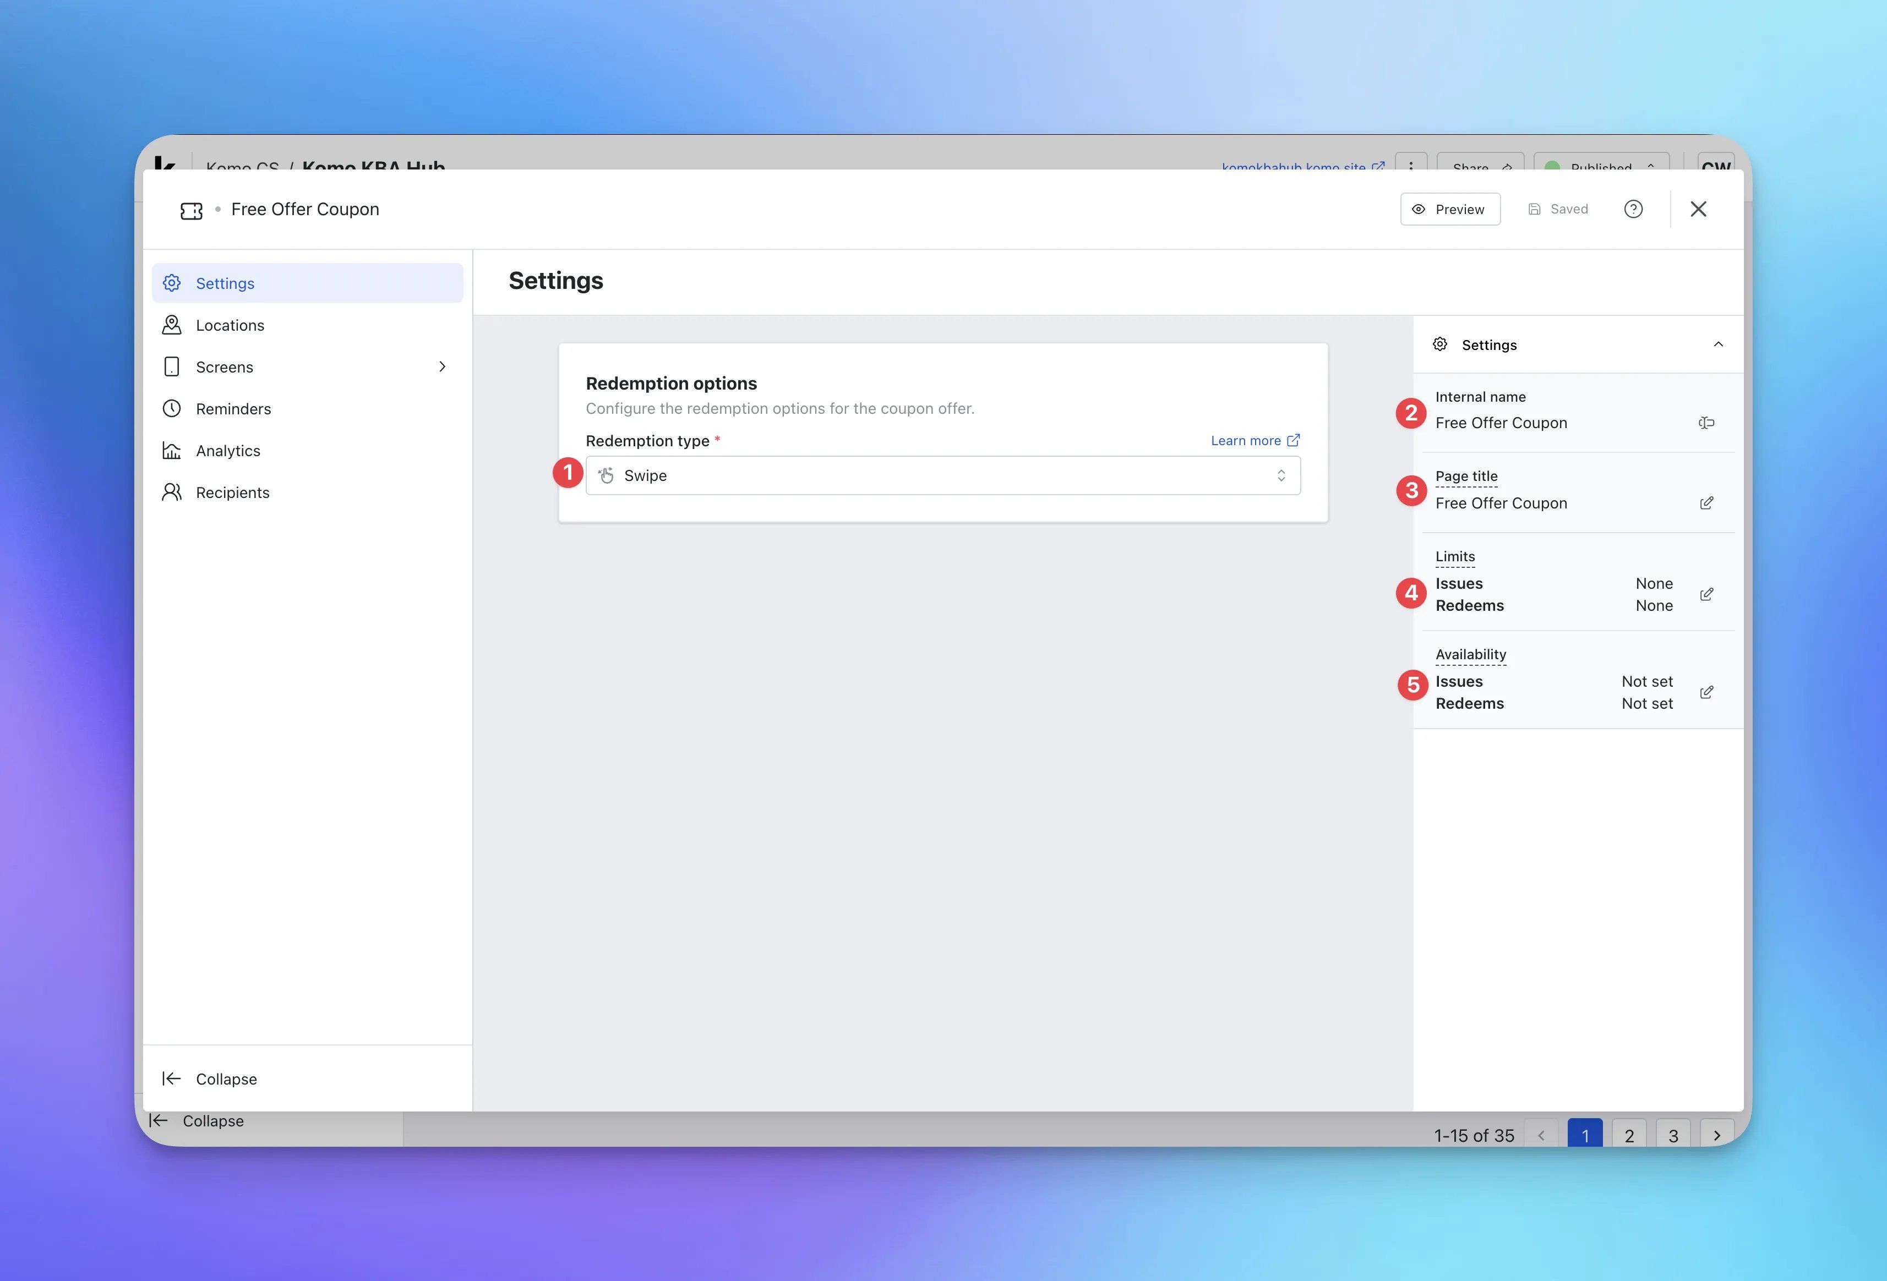The width and height of the screenshot is (1887, 1281).
Task: Collapse the right Settings panel chevron
Action: 1718,344
